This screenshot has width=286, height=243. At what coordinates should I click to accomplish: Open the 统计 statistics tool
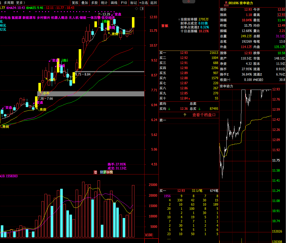(x=104, y=3)
